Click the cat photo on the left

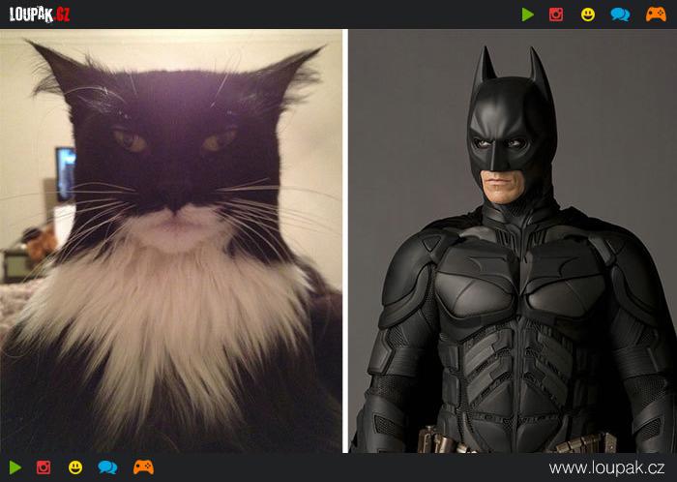[x=171, y=242]
